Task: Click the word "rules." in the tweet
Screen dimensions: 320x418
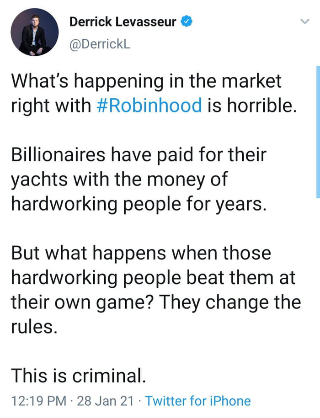Action: click(x=34, y=327)
